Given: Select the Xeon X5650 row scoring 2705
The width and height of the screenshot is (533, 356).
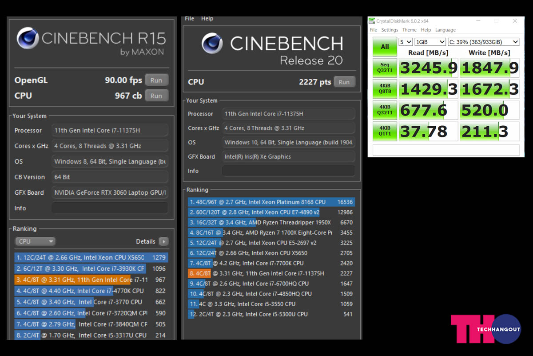Looking at the screenshot, I should 271,253.
